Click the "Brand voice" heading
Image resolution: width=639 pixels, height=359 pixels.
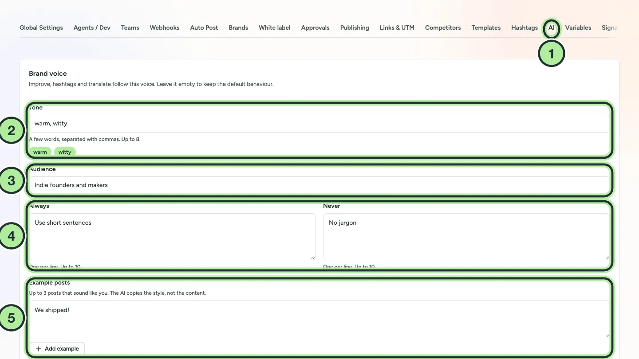[48, 74]
